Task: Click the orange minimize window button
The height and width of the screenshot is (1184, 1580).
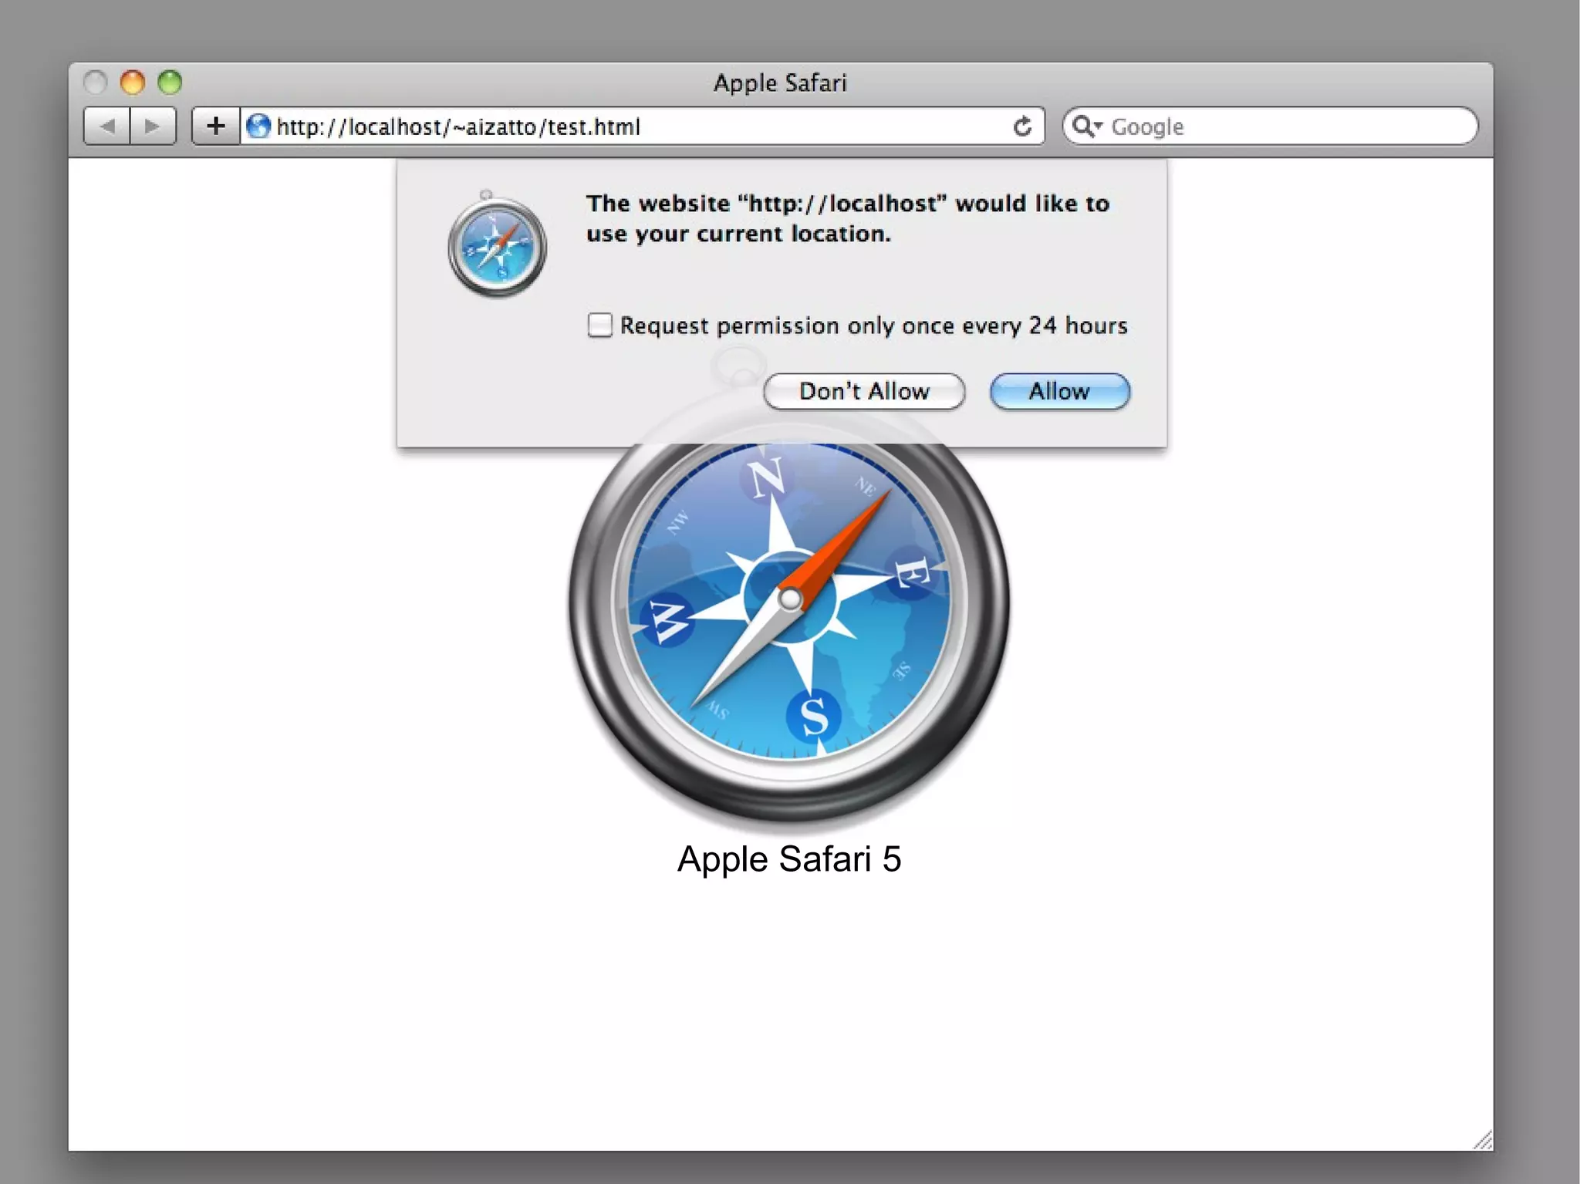Action: tap(133, 82)
